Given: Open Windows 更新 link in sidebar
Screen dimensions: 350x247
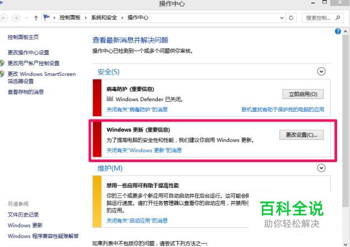Looking at the screenshot, I should coord(25,225).
